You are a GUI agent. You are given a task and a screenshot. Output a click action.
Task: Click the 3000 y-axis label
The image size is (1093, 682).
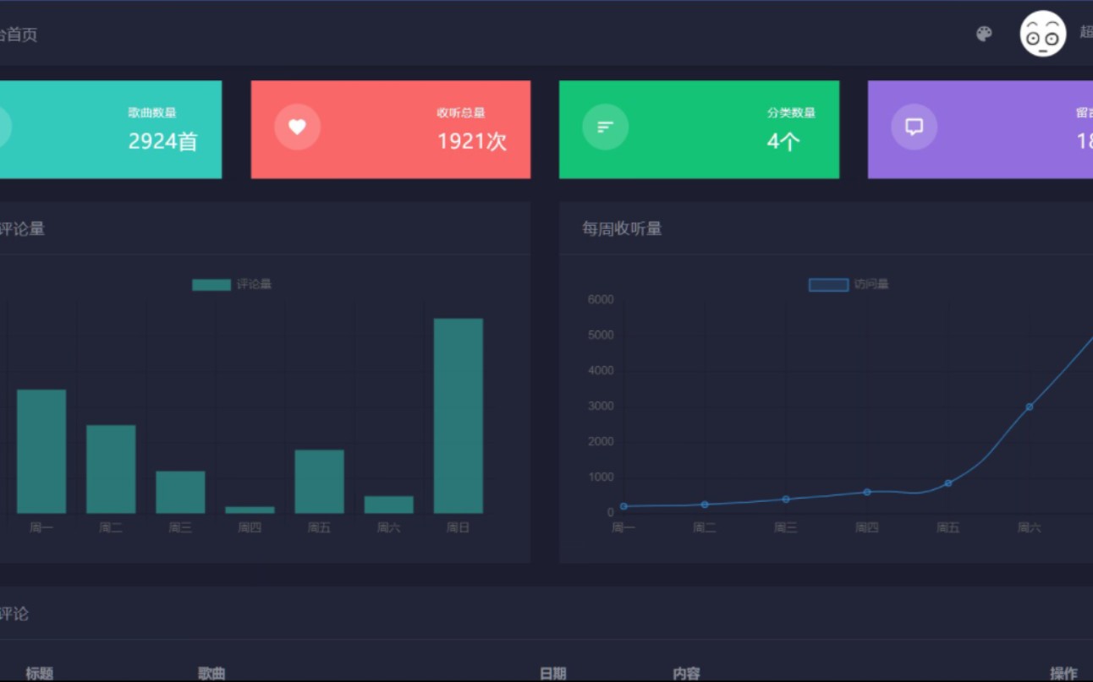(600, 406)
